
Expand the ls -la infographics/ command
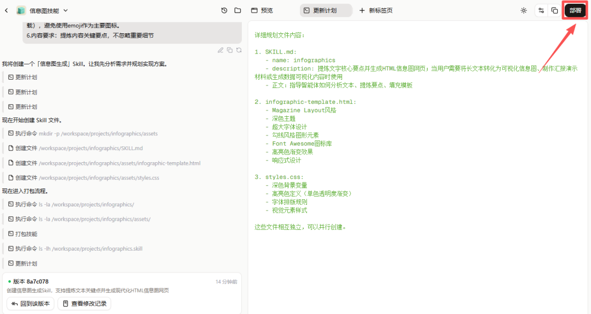click(x=71, y=205)
